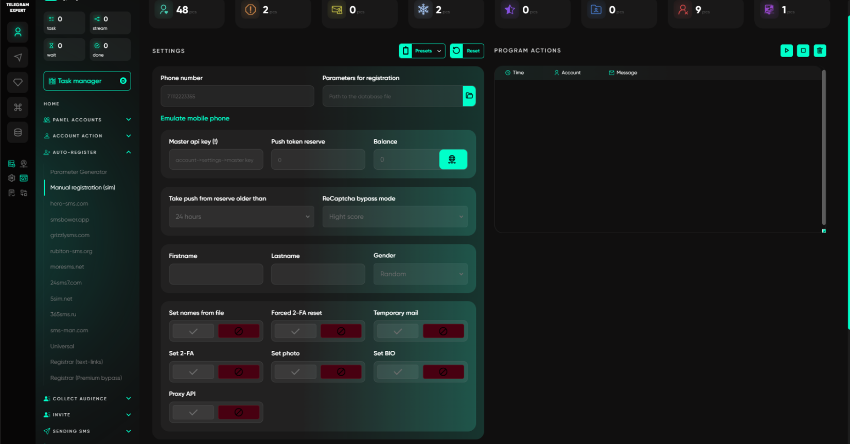Open the database section in the rail

coord(18,132)
